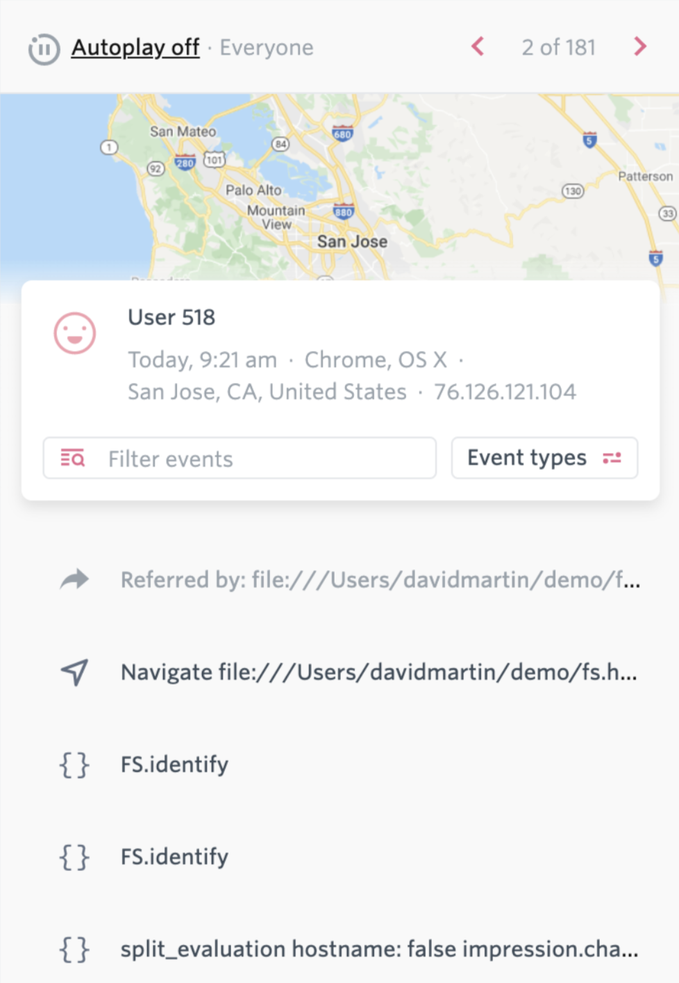679x983 pixels.
Task: Toggle the Autoplay off link
Action: (x=135, y=47)
